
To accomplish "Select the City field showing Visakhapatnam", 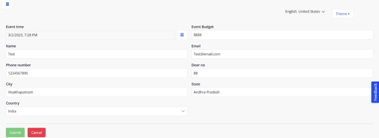I will point(97,92).
